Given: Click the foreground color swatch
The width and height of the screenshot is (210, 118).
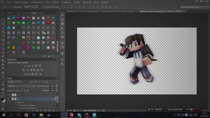Looking at the screenshot, I should tap(2, 99).
